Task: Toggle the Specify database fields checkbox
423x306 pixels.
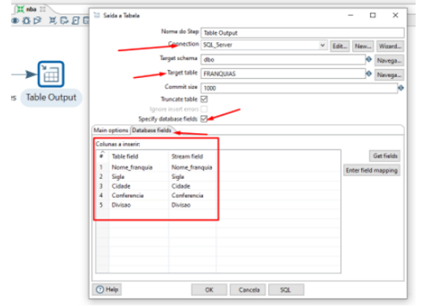Action: tap(204, 119)
